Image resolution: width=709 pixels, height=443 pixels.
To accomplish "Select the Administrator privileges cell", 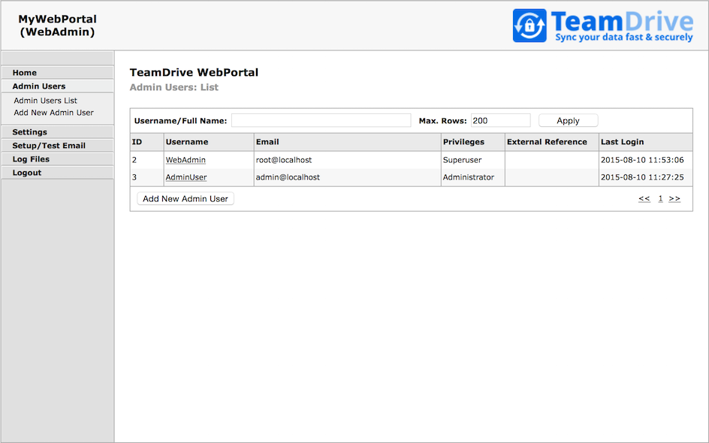I will [473, 177].
